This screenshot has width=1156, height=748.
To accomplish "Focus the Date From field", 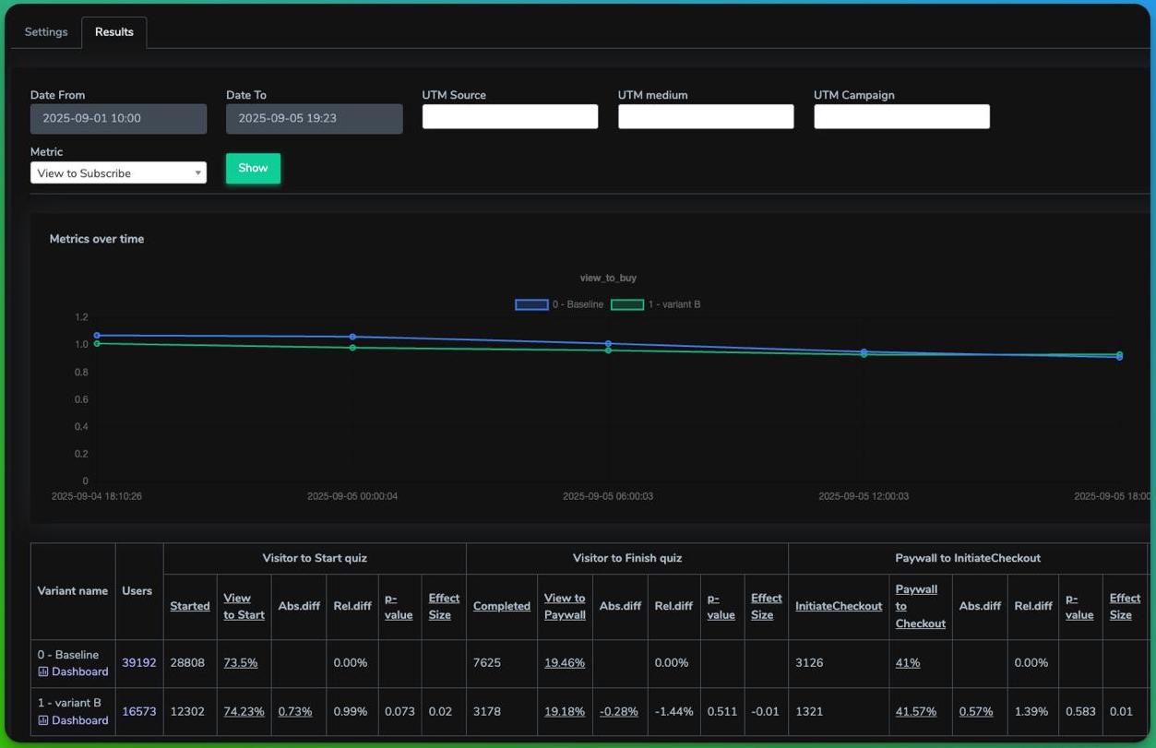I will [118, 118].
